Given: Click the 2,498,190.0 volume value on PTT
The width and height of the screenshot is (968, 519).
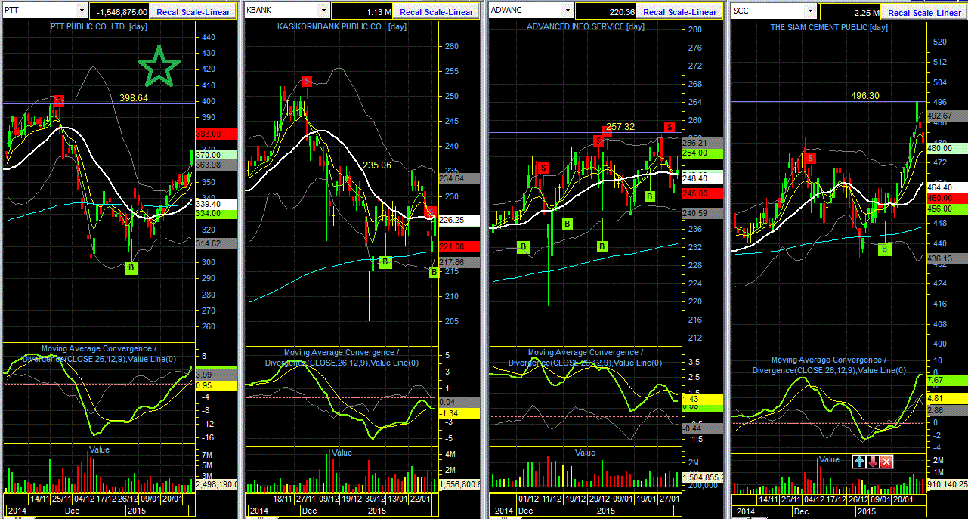Looking at the screenshot, I should 216,483.
